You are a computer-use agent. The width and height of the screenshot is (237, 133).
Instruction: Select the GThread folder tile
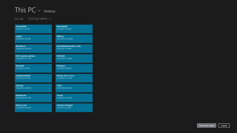pos(33,88)
